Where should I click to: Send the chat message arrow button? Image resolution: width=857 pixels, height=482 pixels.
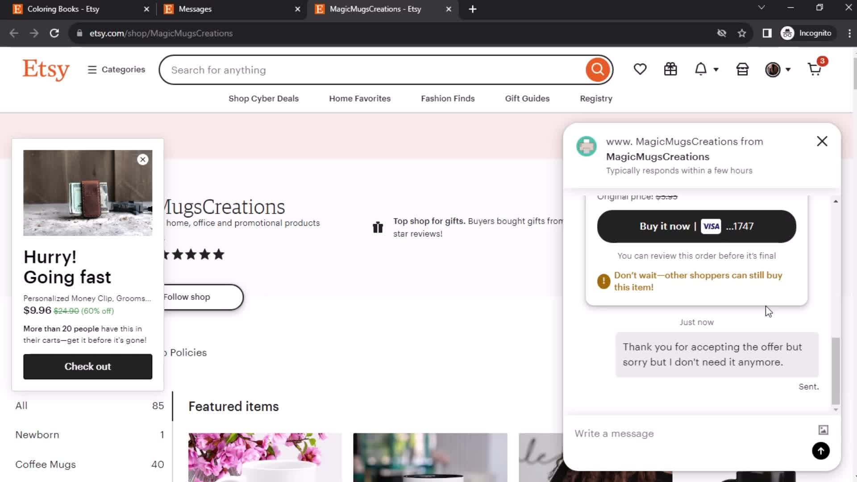pyautogui.click(x=820, y=451)
